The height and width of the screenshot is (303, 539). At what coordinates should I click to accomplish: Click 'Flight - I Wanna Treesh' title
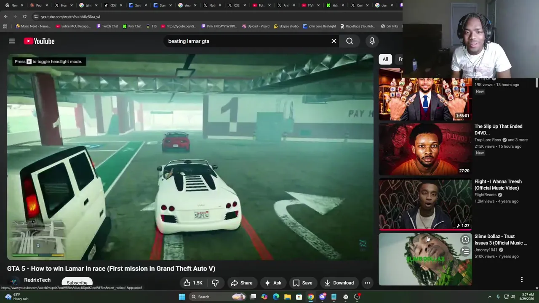click(498, 185)
